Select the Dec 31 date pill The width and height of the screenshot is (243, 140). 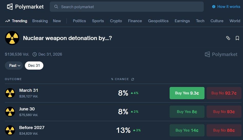click(x=34, y=66)
